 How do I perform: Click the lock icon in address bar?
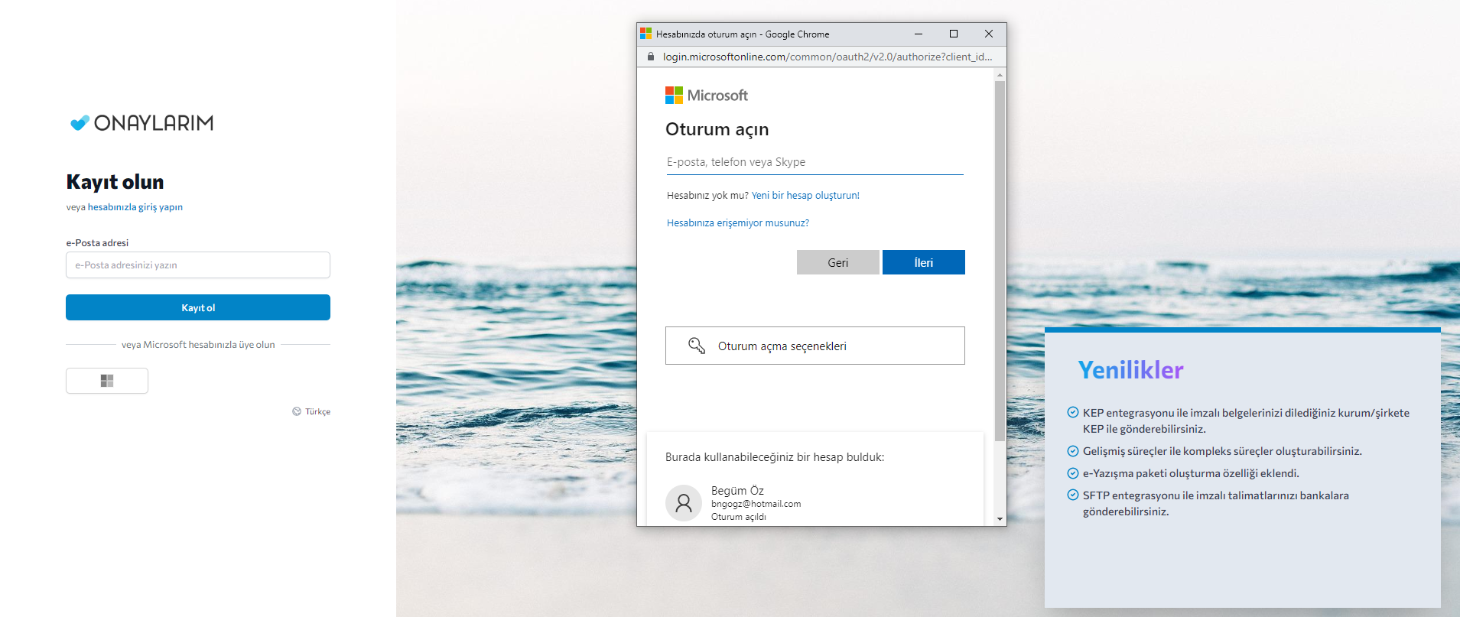pyautogui.click(x=651, y=57)
